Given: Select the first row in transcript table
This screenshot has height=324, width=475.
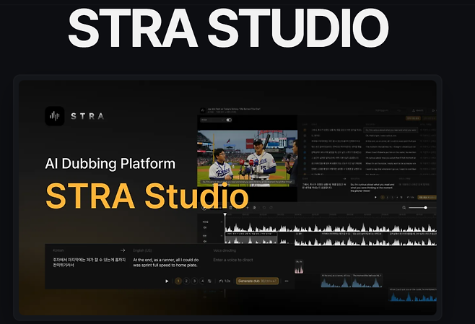Looking at the screenshot, I should [x=367, y=130].
